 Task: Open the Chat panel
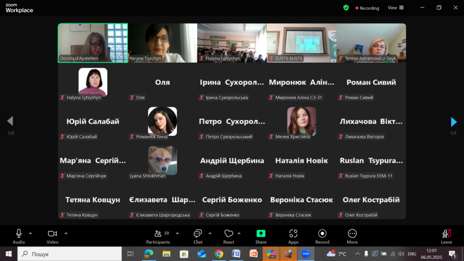[x=198, y=236]
